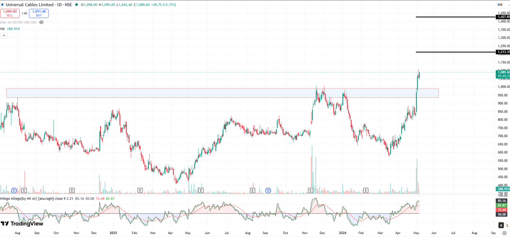This screenshot has height=237, width=510.
Task: Toggle auto scale with the A button
Action: 500,225
